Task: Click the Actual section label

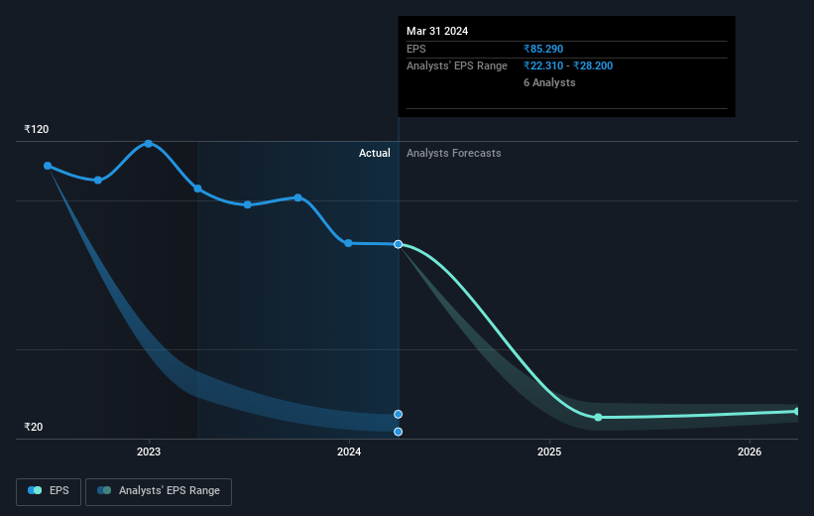Action: tap(375, 153)
